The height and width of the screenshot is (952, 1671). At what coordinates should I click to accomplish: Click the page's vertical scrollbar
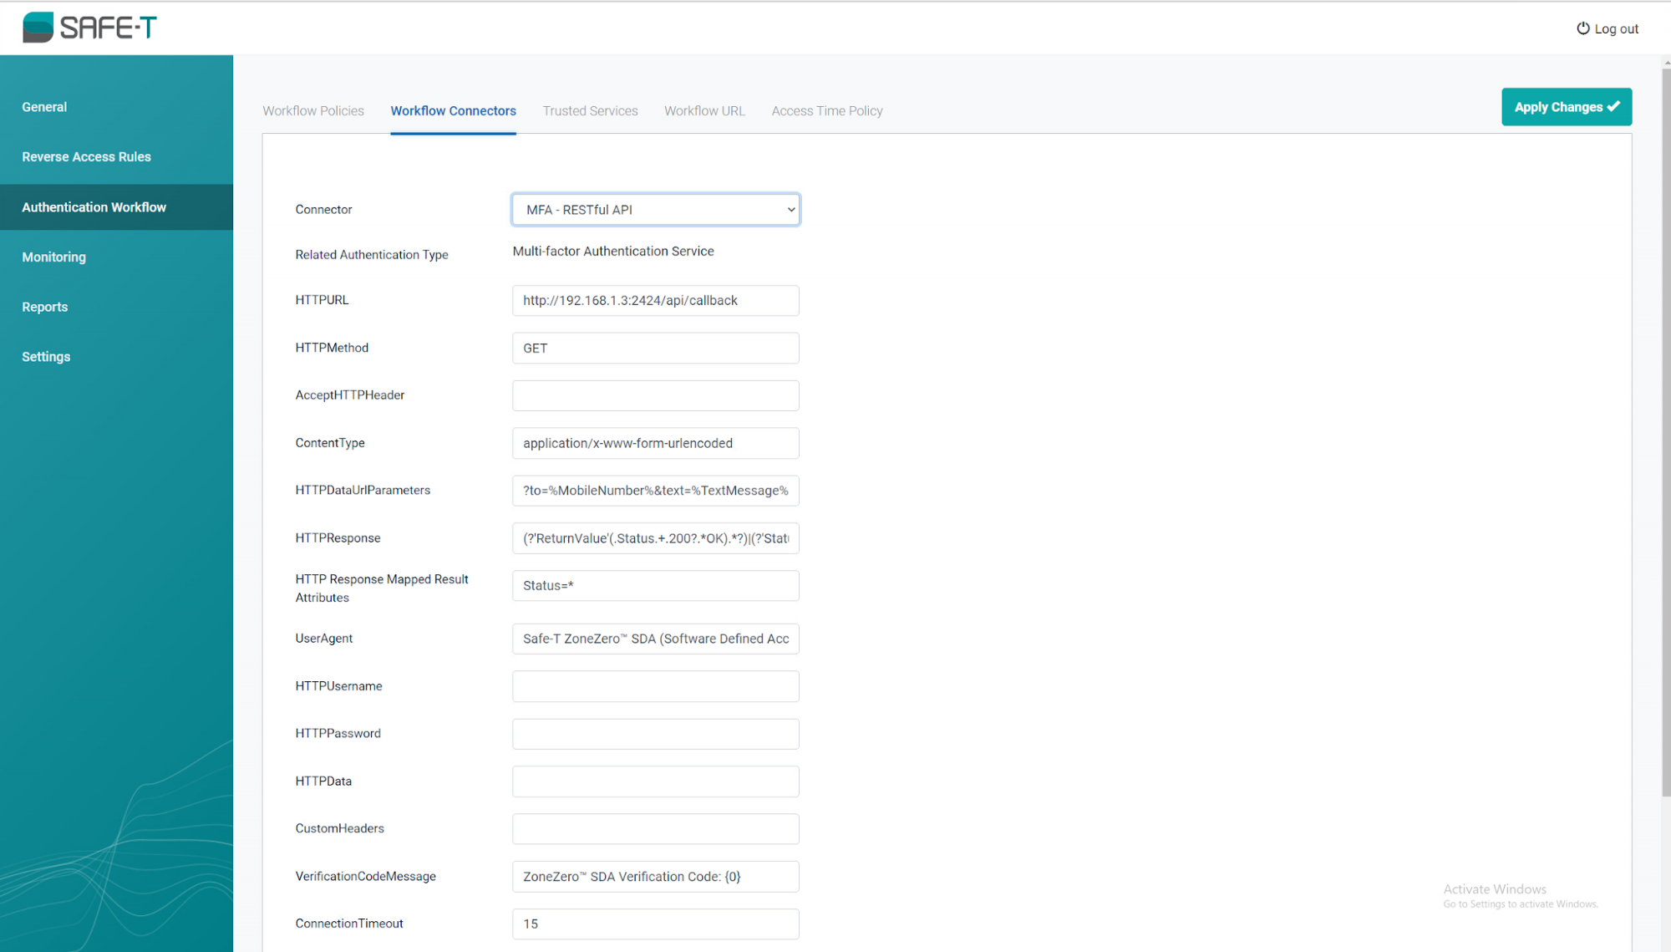coord(1665,418)
